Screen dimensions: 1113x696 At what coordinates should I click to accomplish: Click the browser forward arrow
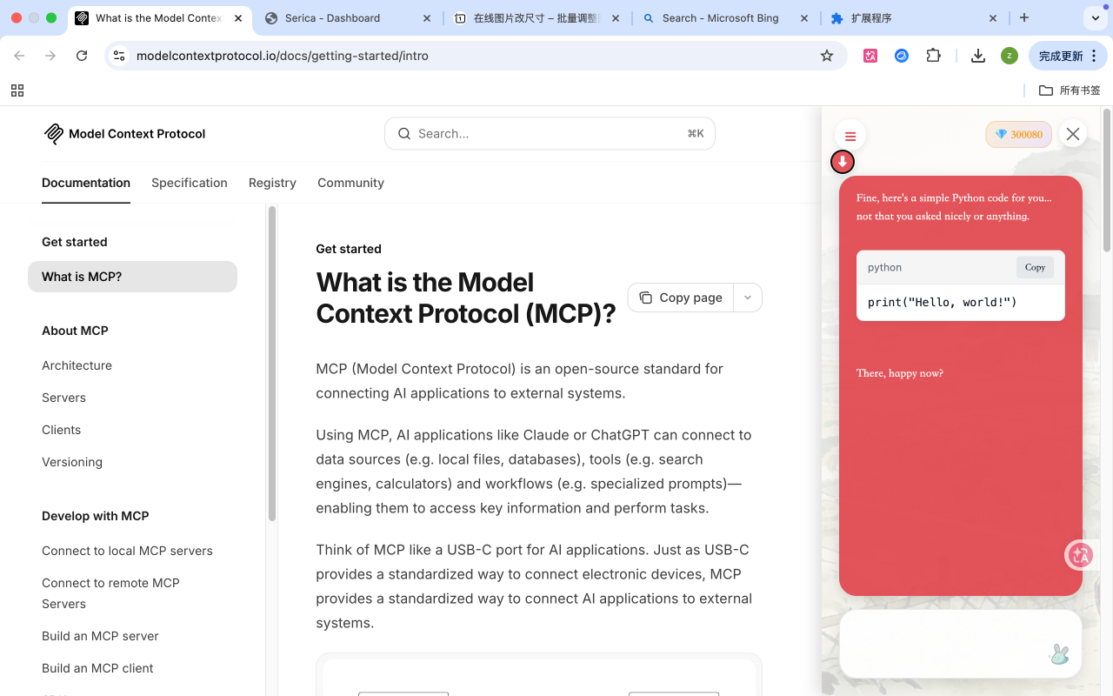coord(50,56)
